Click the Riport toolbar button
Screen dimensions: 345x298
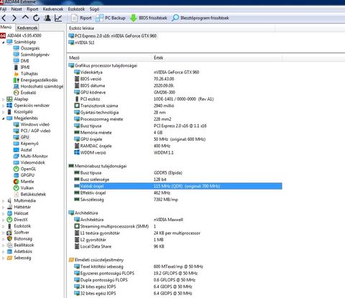[82, 18]
